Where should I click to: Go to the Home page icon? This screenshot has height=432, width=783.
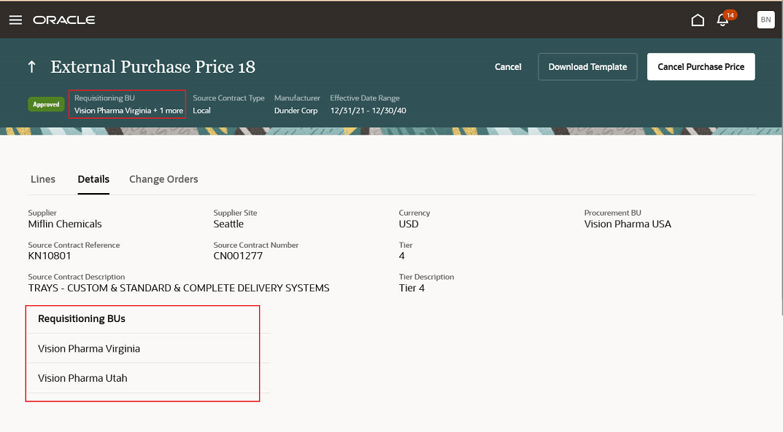click(698, 20)
